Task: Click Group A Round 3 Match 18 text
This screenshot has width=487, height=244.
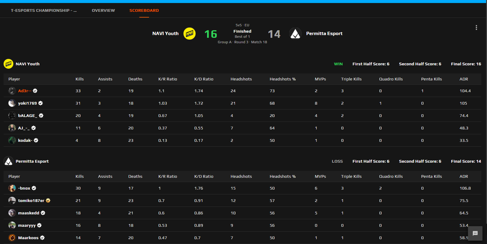Action: [x=242, y=42]
